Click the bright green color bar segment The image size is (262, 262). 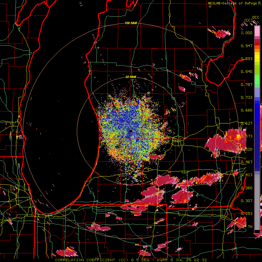257,80
